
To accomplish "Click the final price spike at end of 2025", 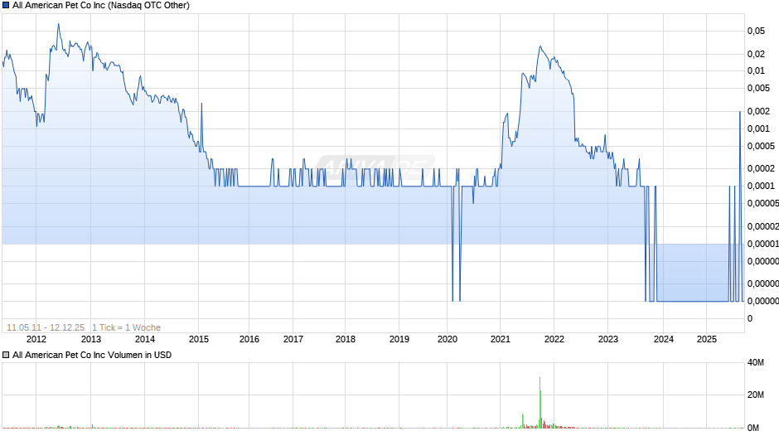I will coord(740,112).
